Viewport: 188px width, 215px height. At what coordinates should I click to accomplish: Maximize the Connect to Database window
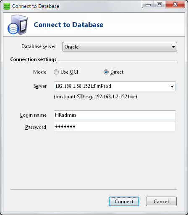(159, 5)
